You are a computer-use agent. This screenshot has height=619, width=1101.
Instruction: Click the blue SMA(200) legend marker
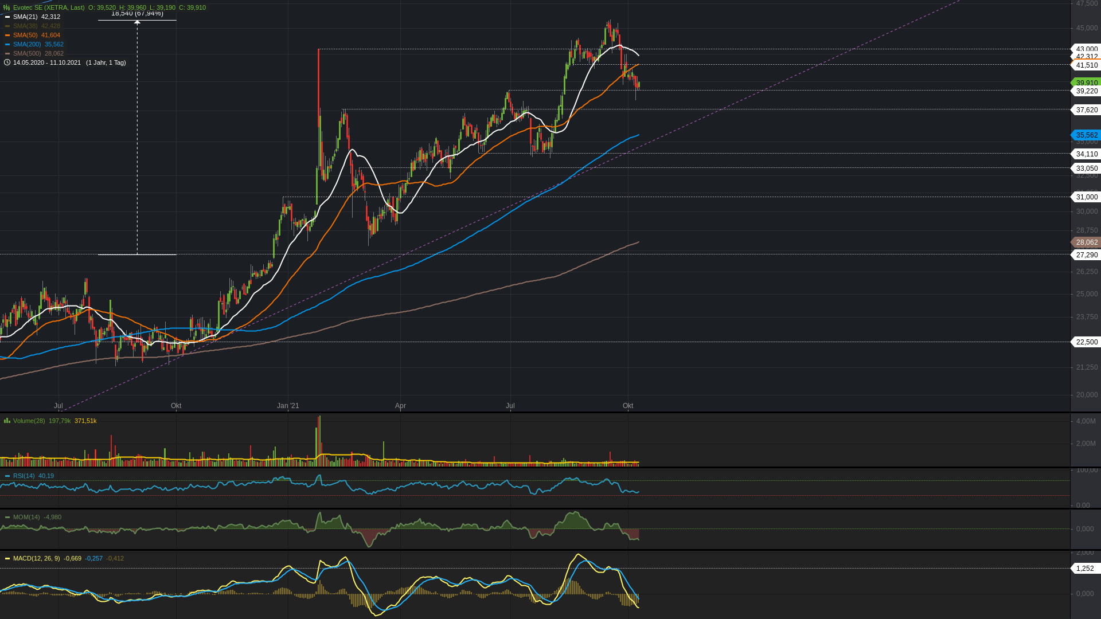coord(7,44)
